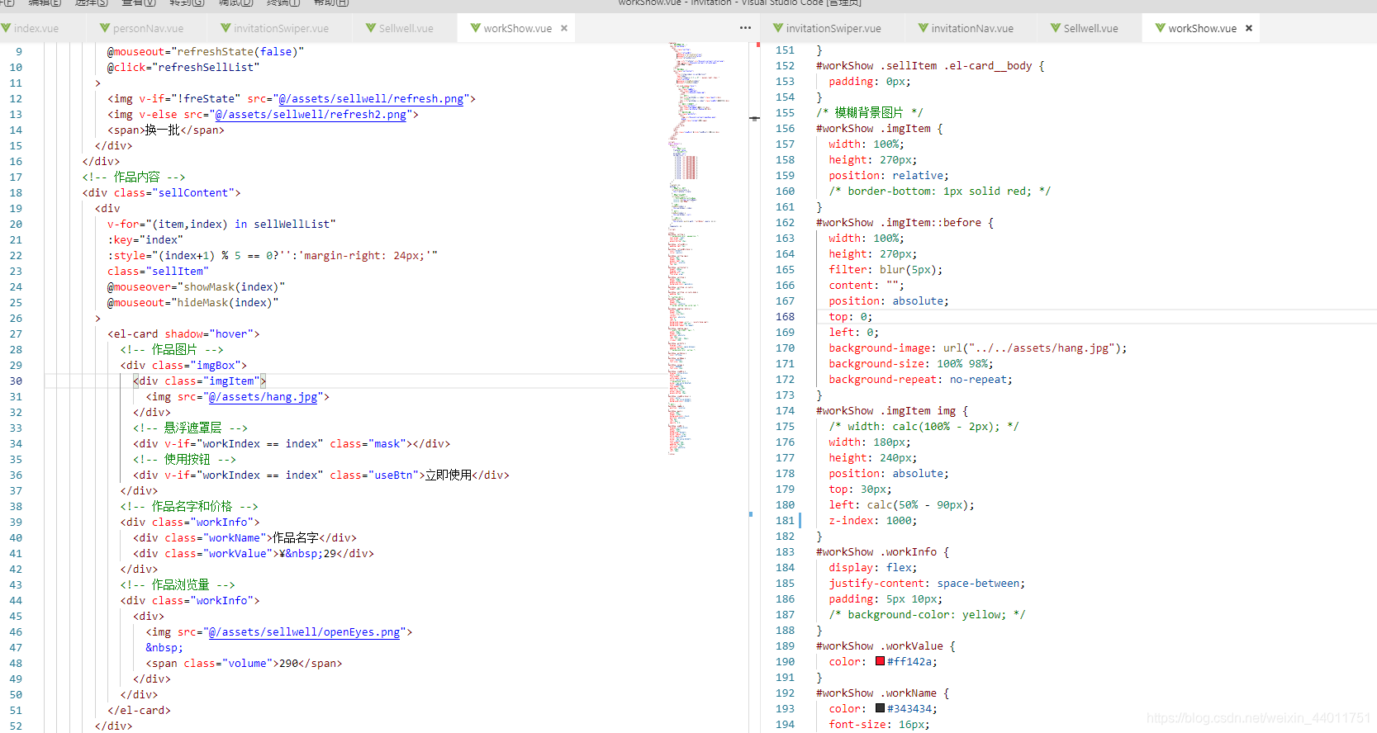Viewport: 1377px width, 733px height.
Task: Switch to index.vue tab in left editor
Action: coord(36,28)
